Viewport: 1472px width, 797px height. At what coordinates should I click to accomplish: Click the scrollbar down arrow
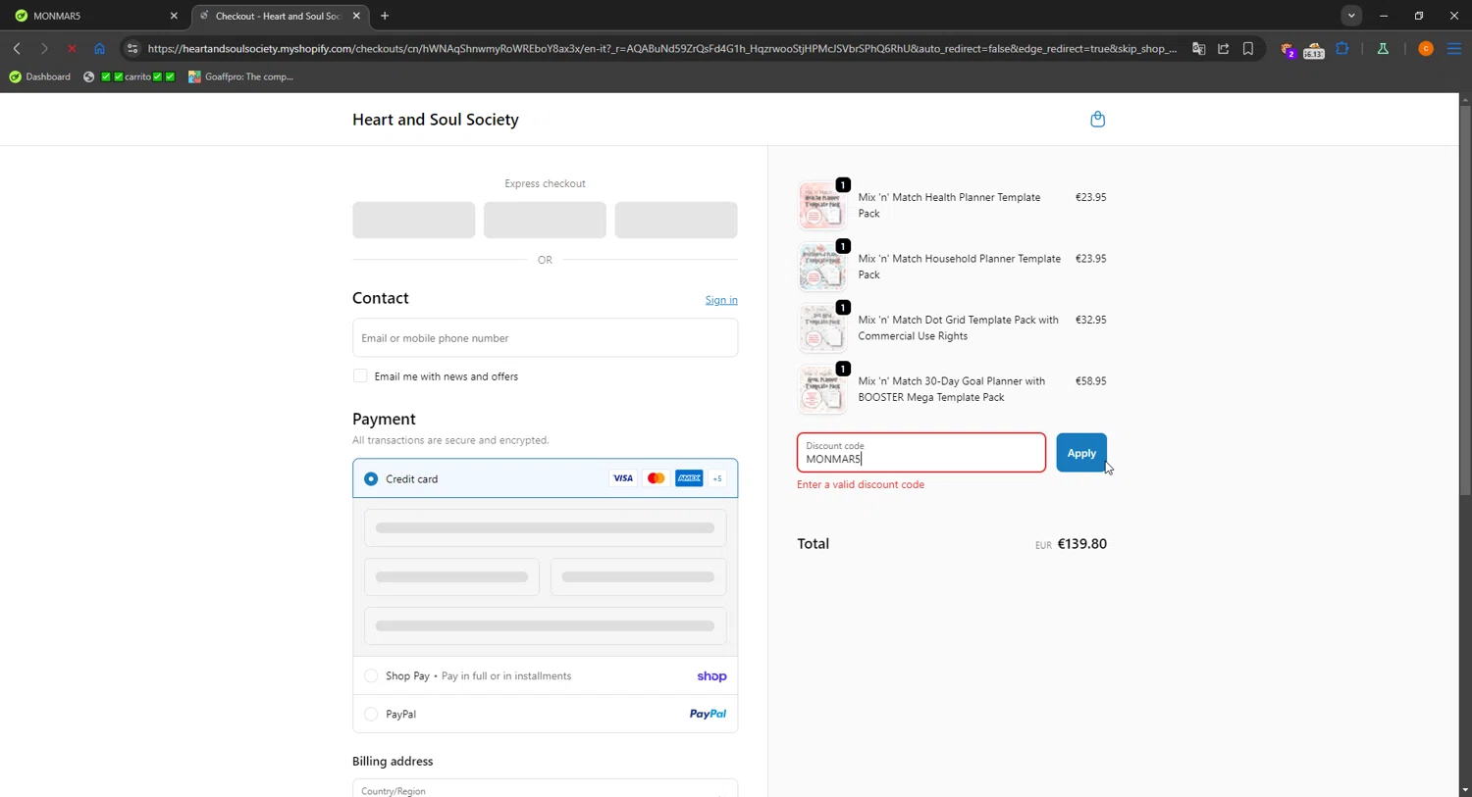click(x=1464, y=789)
